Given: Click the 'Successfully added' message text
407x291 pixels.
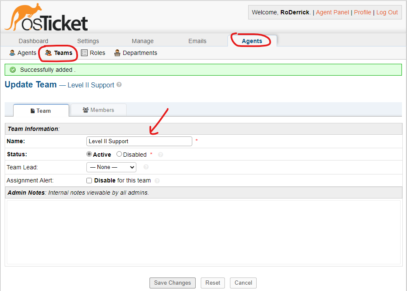Looking at the screenshot, I should pos(48,70).
